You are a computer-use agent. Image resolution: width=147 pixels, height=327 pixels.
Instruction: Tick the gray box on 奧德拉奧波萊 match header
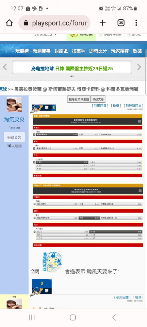point(139,121)
